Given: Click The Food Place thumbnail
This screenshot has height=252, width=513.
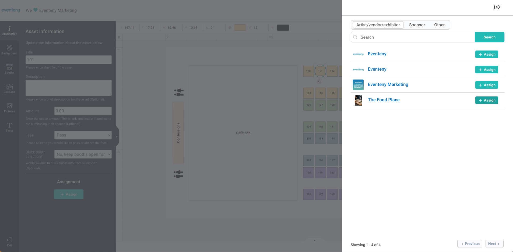Looking at the screenshot, I should tap(358, 100).
